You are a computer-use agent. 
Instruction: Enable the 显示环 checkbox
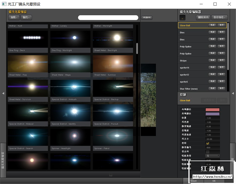pos(208,152)
